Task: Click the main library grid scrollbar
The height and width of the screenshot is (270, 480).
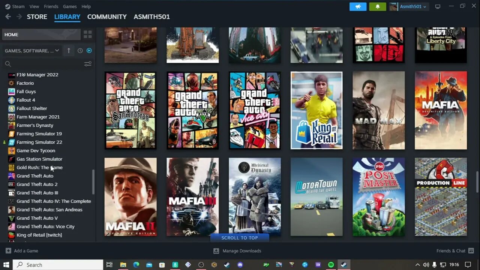Action: click(477, 181)
